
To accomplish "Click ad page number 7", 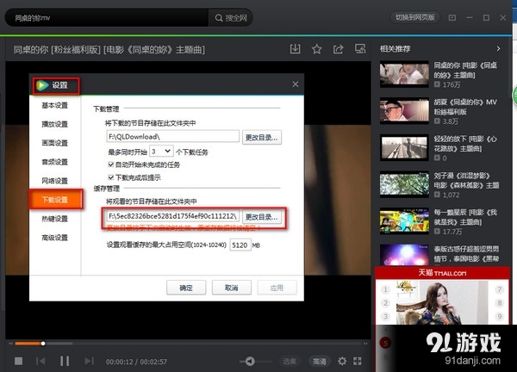I will click(x=499, y=289).
